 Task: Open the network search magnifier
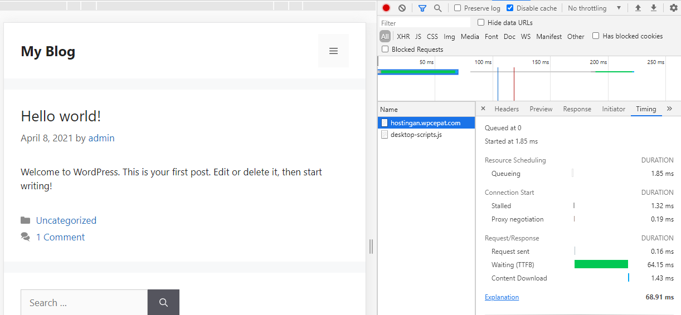(437, 8)
